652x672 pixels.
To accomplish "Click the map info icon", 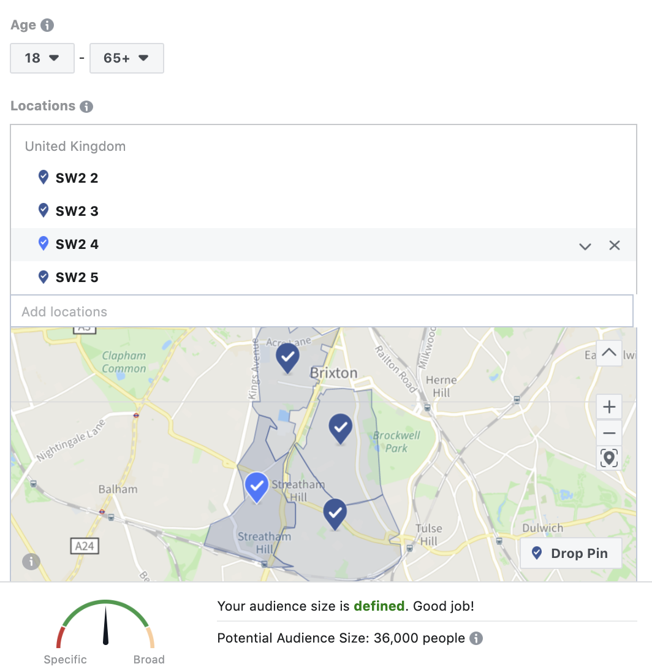I will (x=31, y=561).
